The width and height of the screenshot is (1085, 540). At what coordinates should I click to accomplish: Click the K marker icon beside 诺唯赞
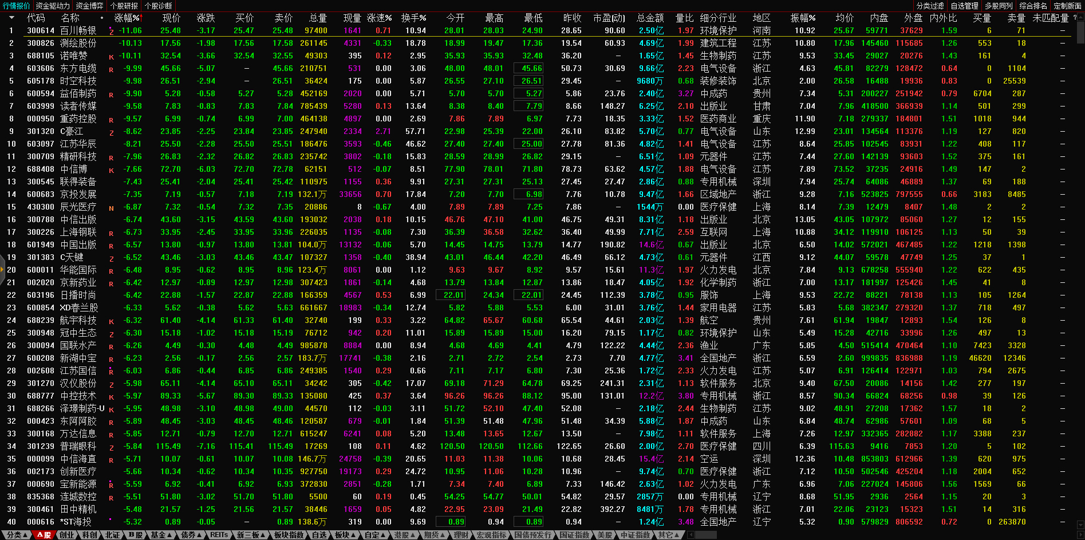(111, 57)
